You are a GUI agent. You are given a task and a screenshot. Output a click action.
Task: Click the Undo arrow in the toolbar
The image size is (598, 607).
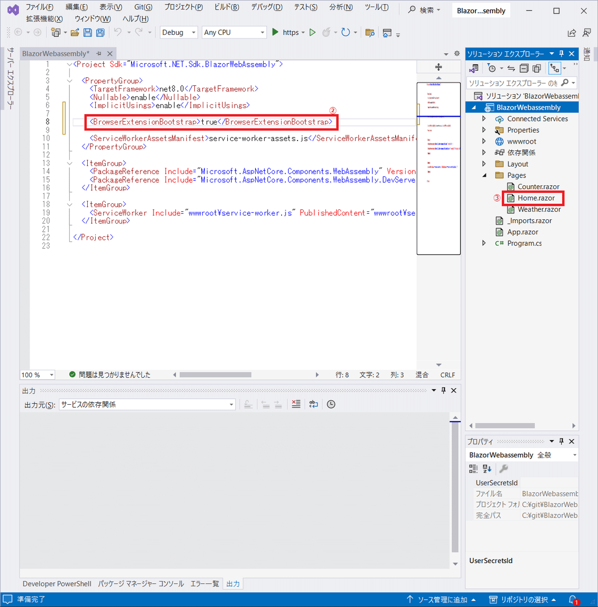[x=118, y=32]
